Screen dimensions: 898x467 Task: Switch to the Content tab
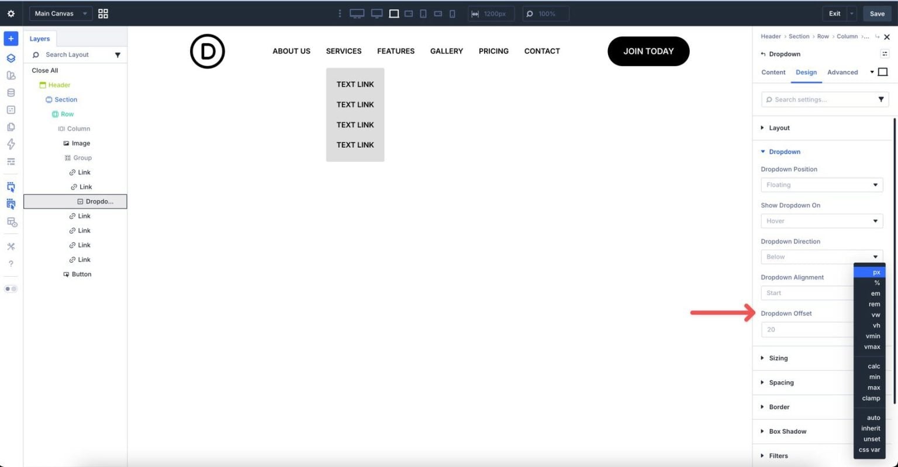pos(773,72)
